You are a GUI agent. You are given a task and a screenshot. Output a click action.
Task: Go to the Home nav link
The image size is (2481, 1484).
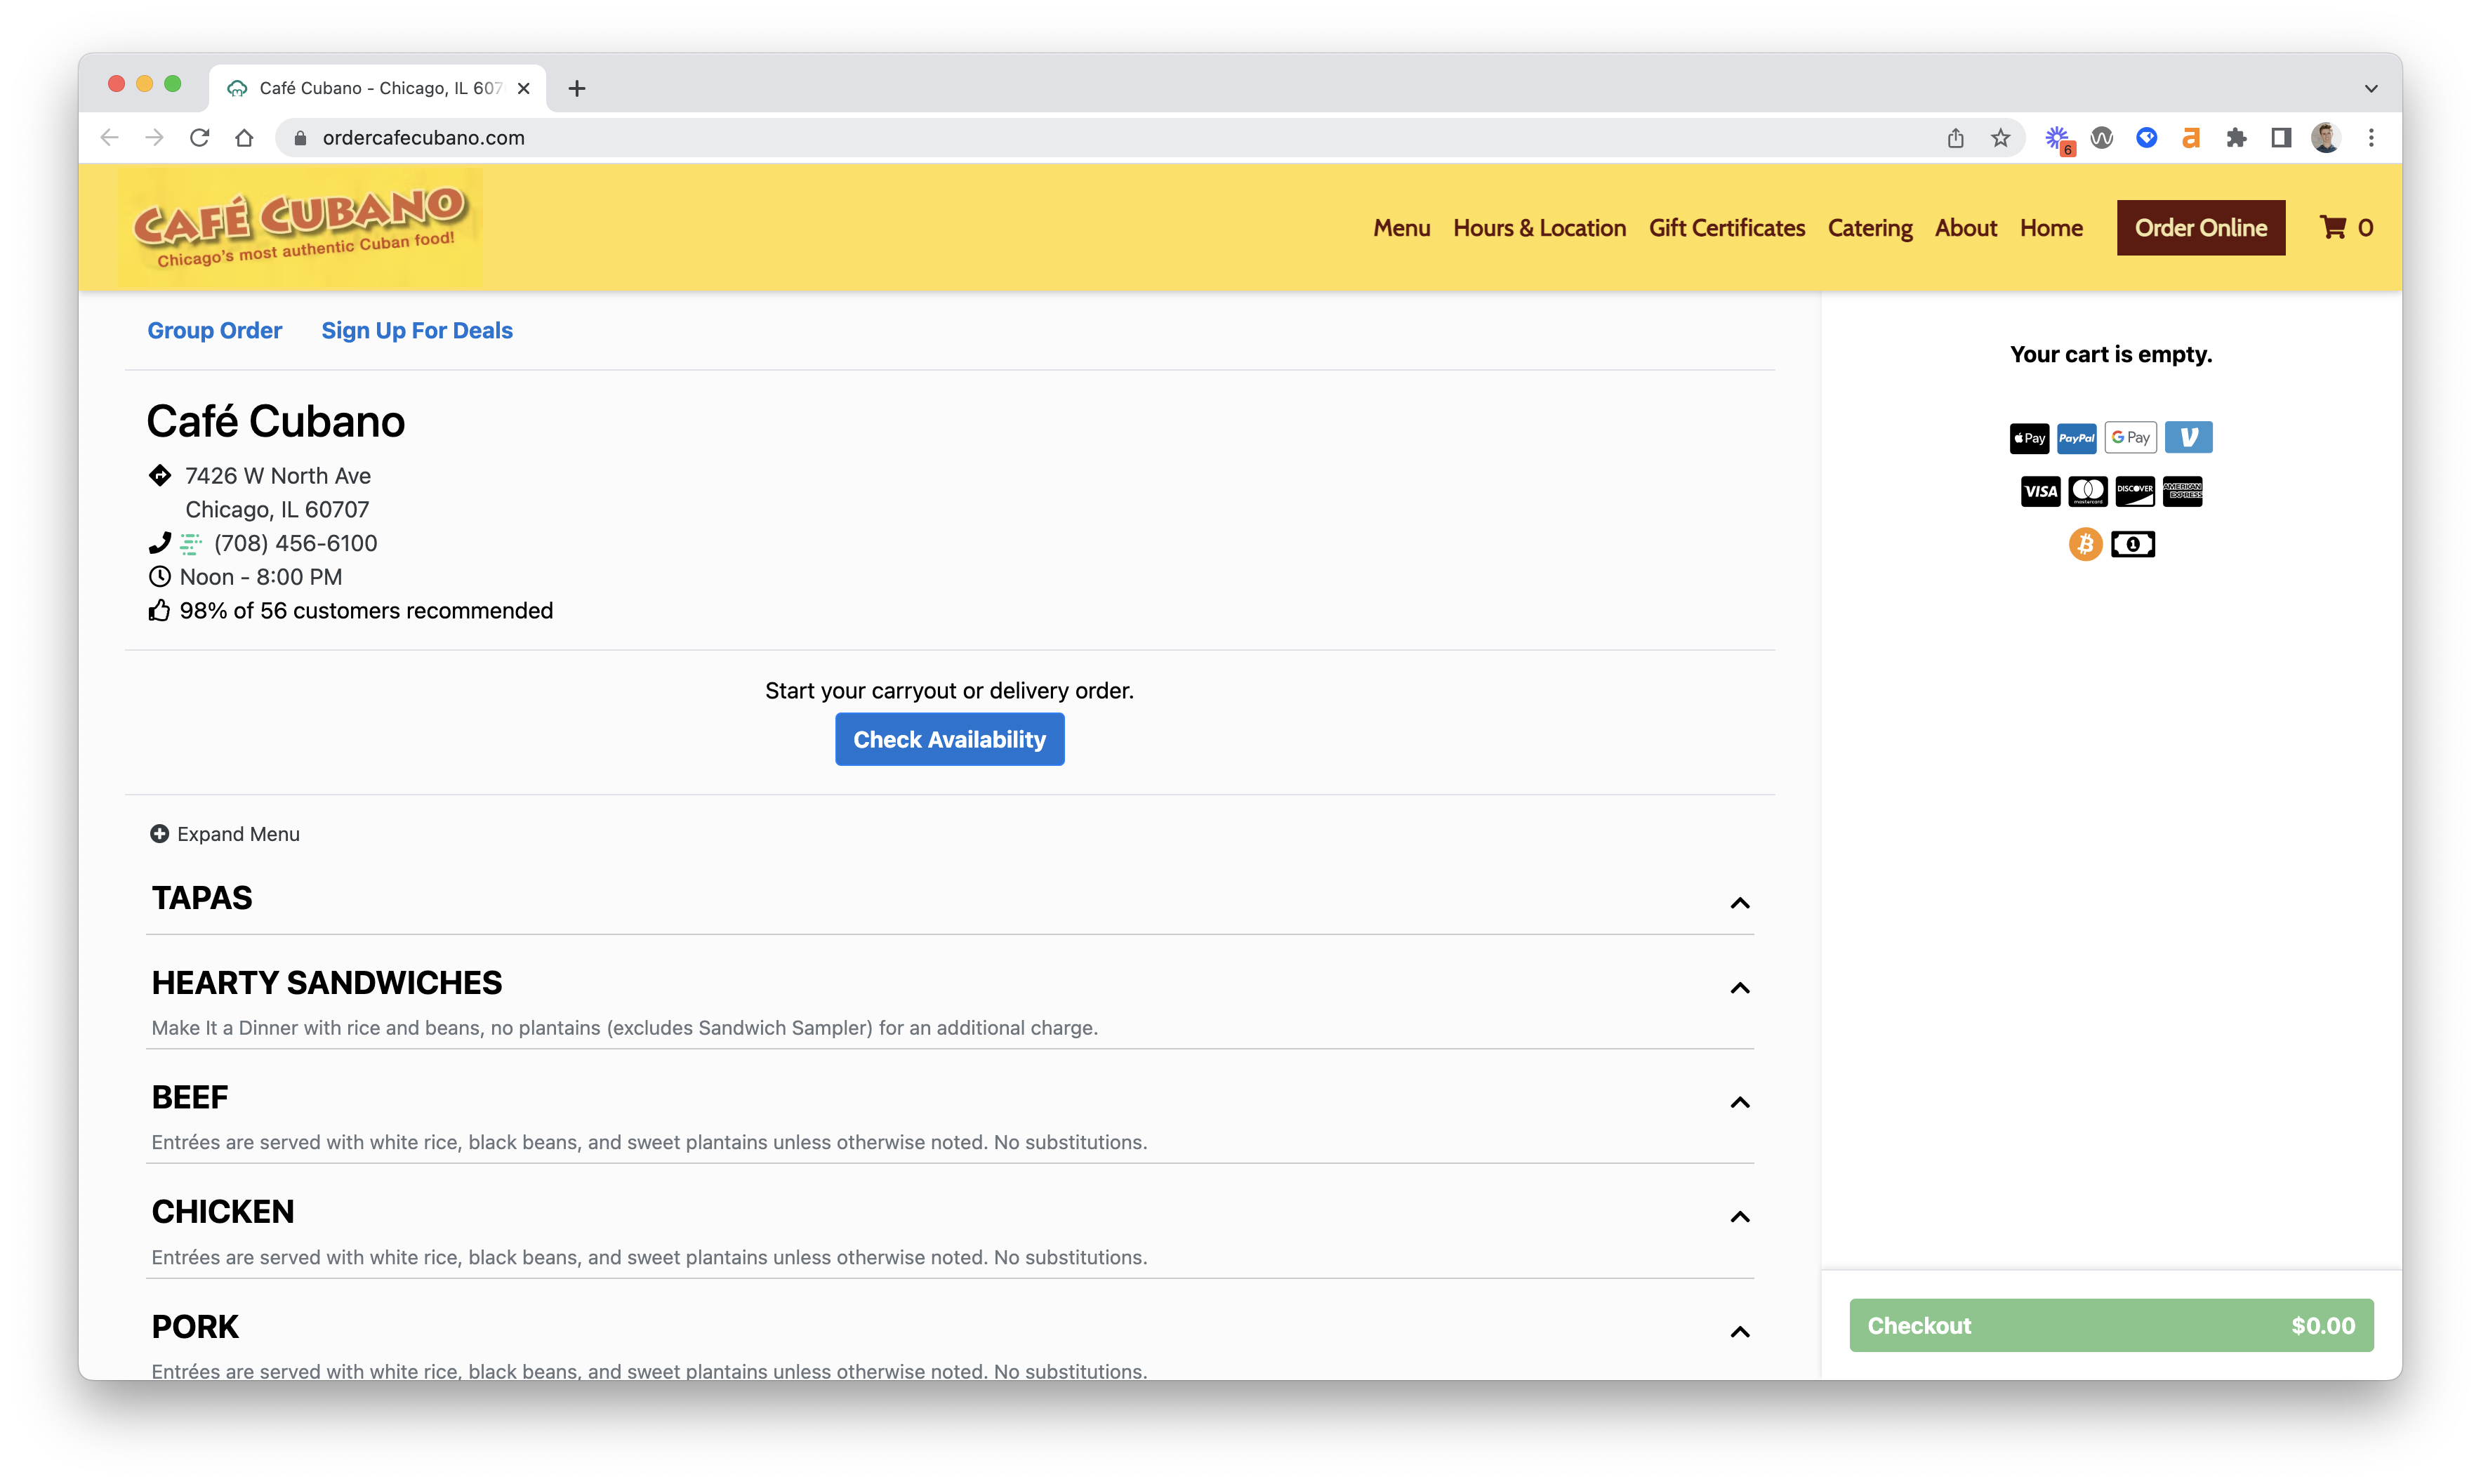tap(2051, 228)
